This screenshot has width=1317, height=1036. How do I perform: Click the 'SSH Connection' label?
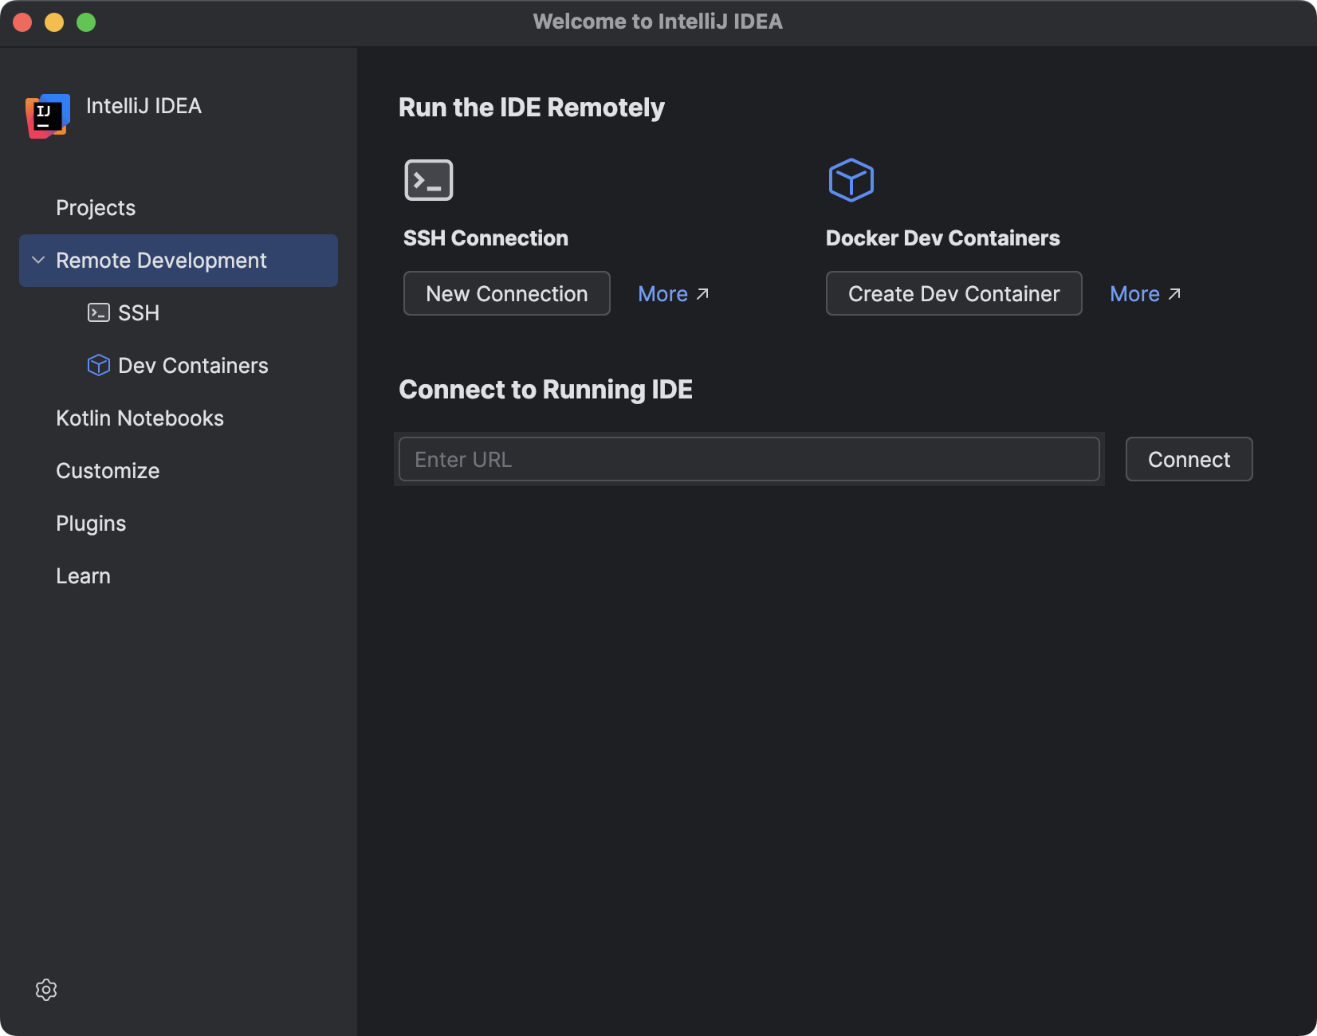[486, 238]
